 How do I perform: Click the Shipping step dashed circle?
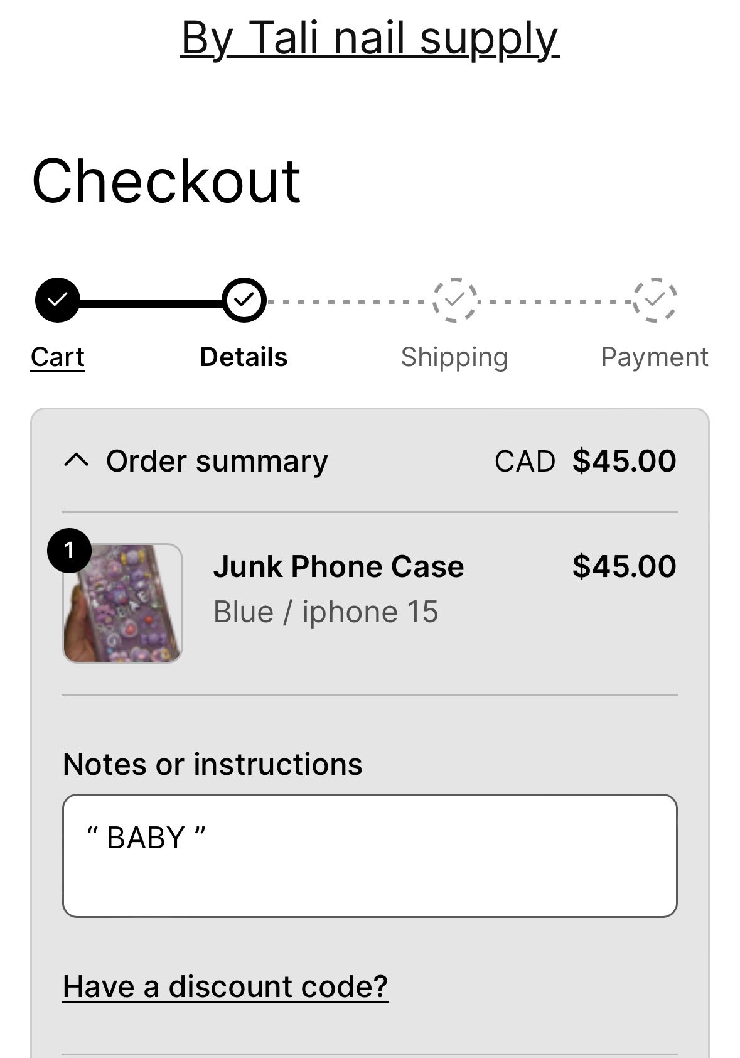point(455,300)
